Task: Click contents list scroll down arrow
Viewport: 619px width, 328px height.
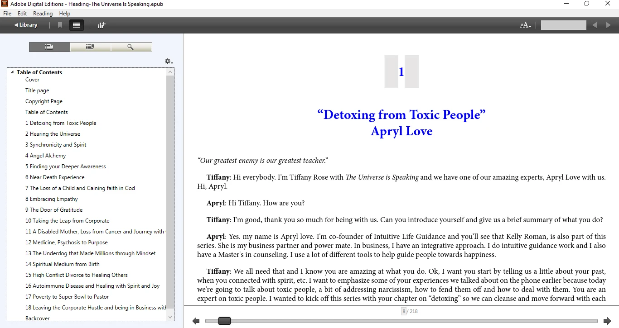Action: click(x=170, y=317)
